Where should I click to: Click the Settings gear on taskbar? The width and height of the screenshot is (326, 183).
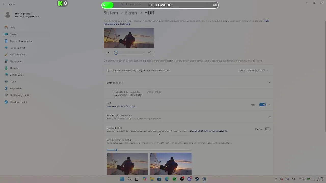(x=204, y=179)
